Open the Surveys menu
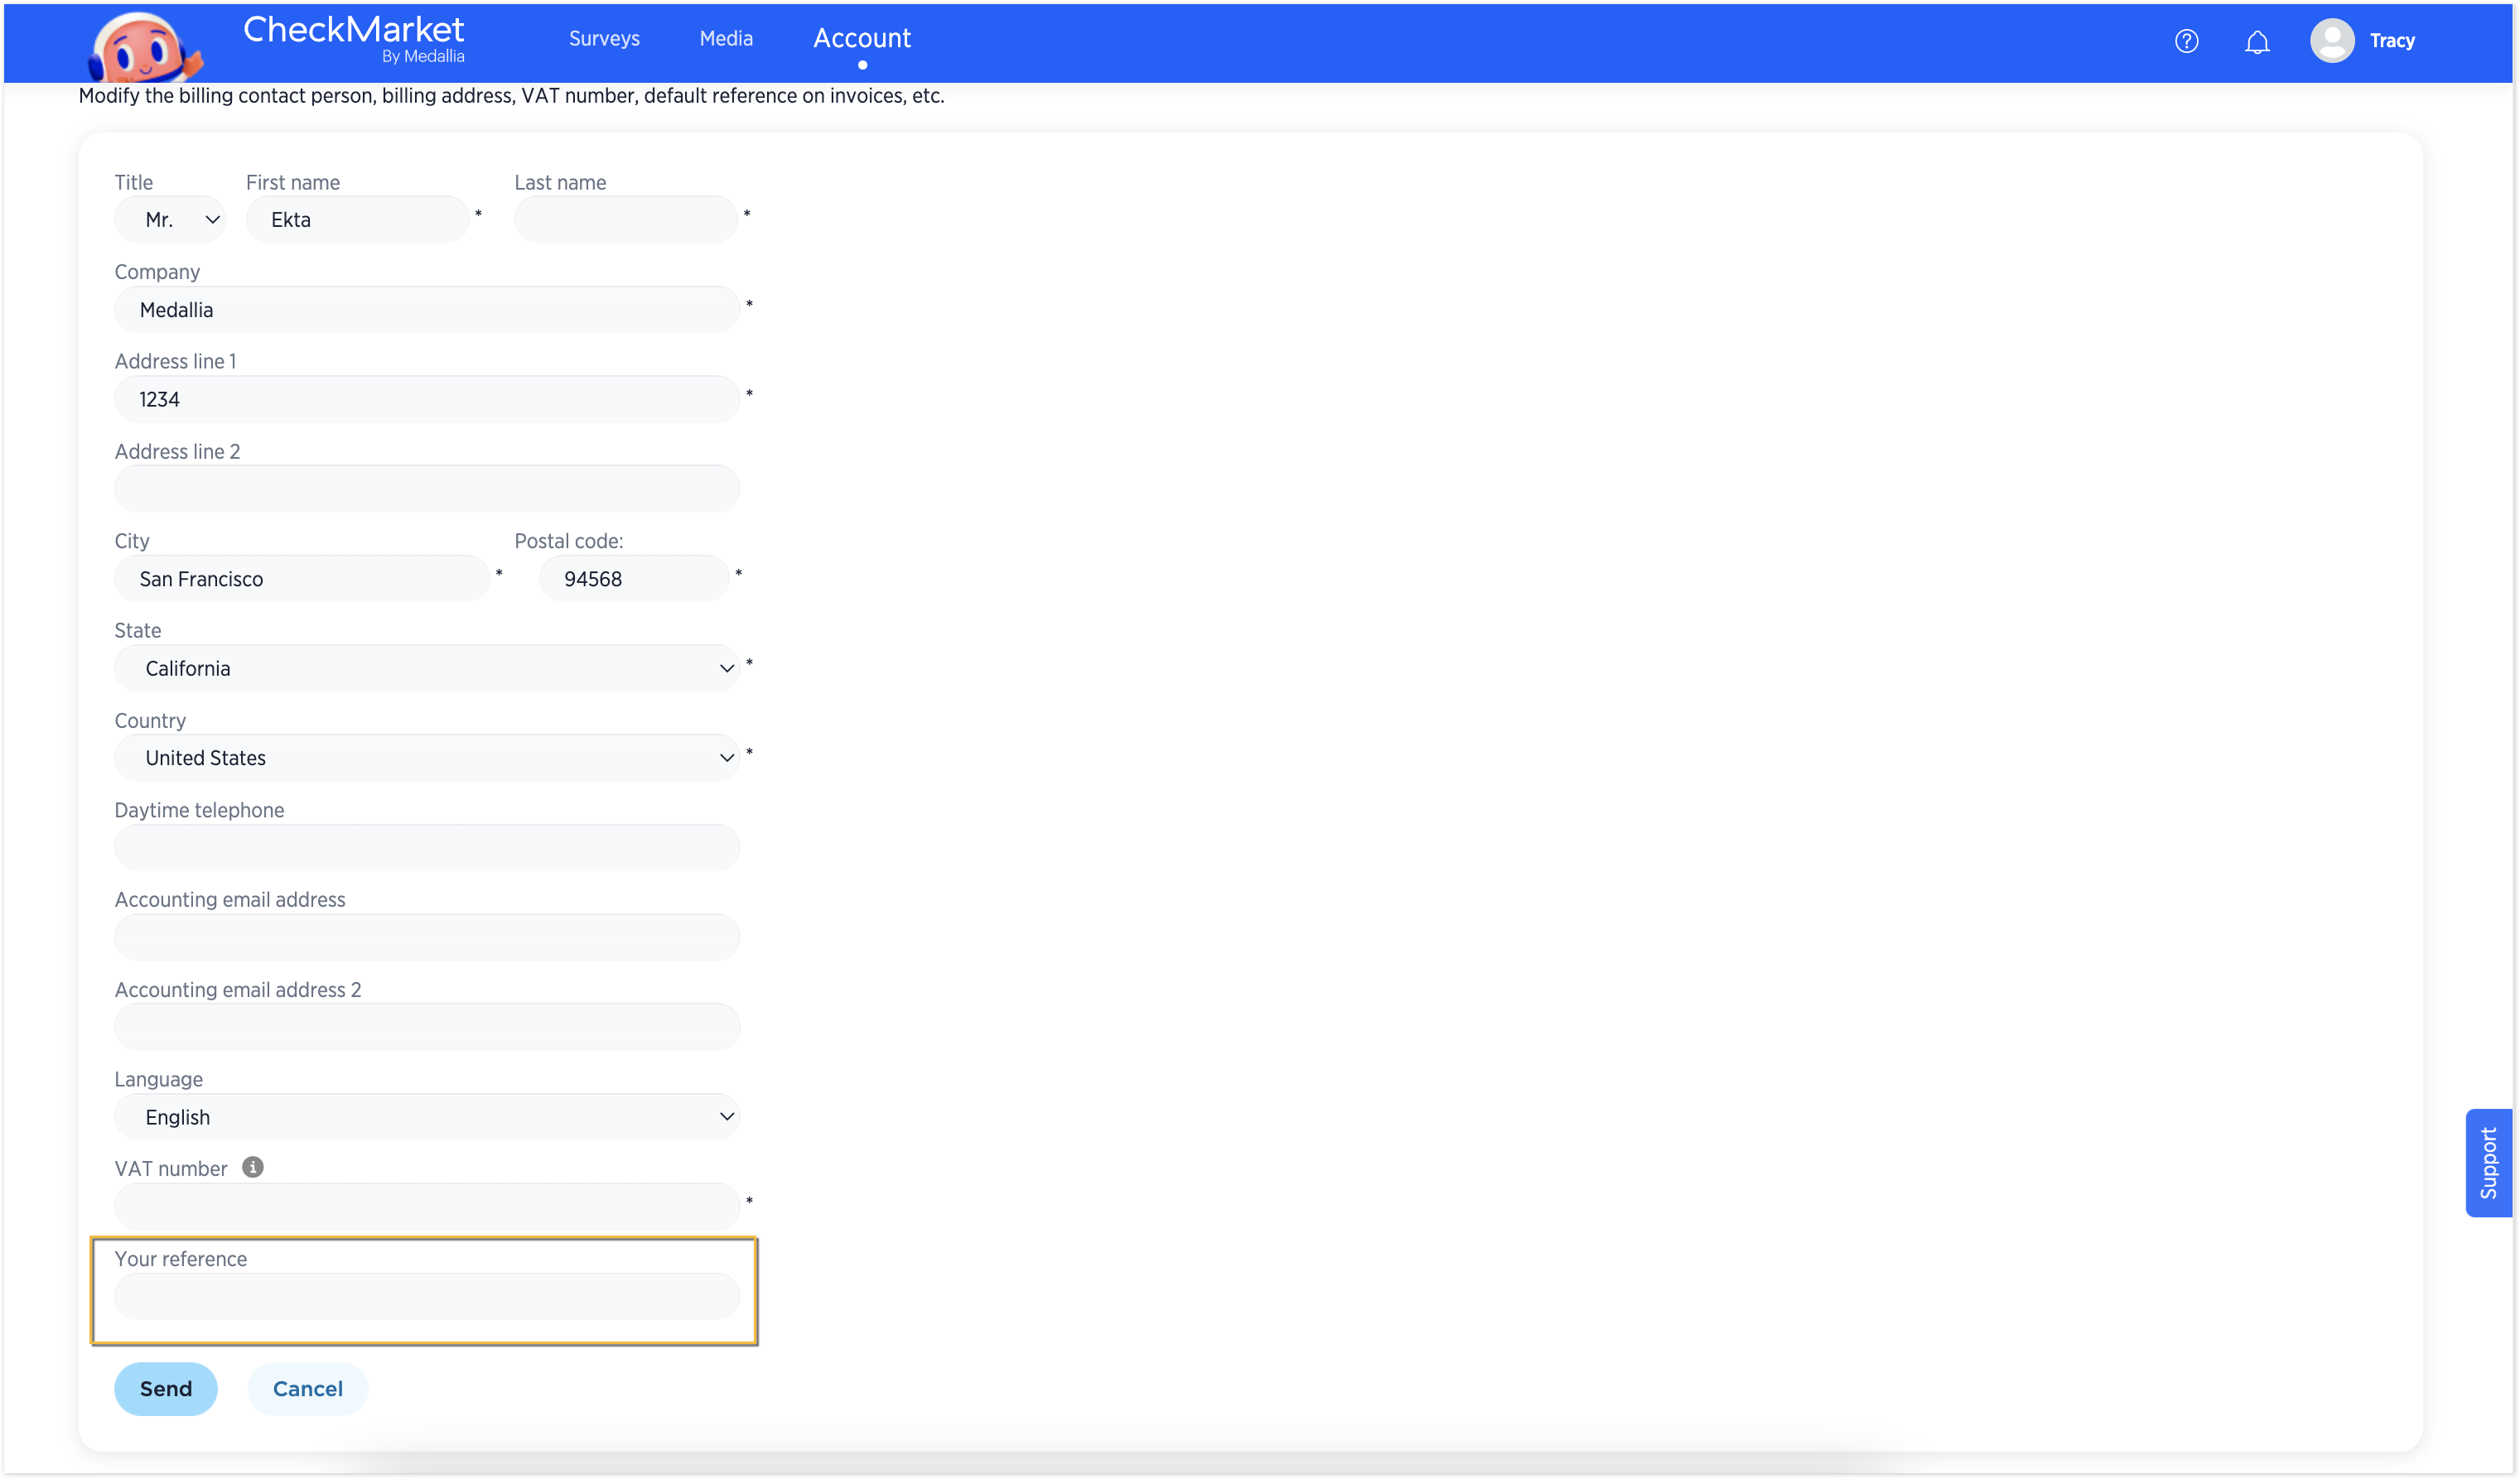 pyautogui.click(x=604, y=38)
